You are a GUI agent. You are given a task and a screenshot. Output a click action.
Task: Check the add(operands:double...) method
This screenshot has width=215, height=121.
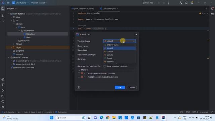click(x=79, y=73)
